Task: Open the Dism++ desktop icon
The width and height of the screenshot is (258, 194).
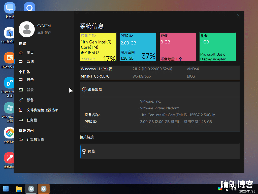Action: tap(8, 87)
